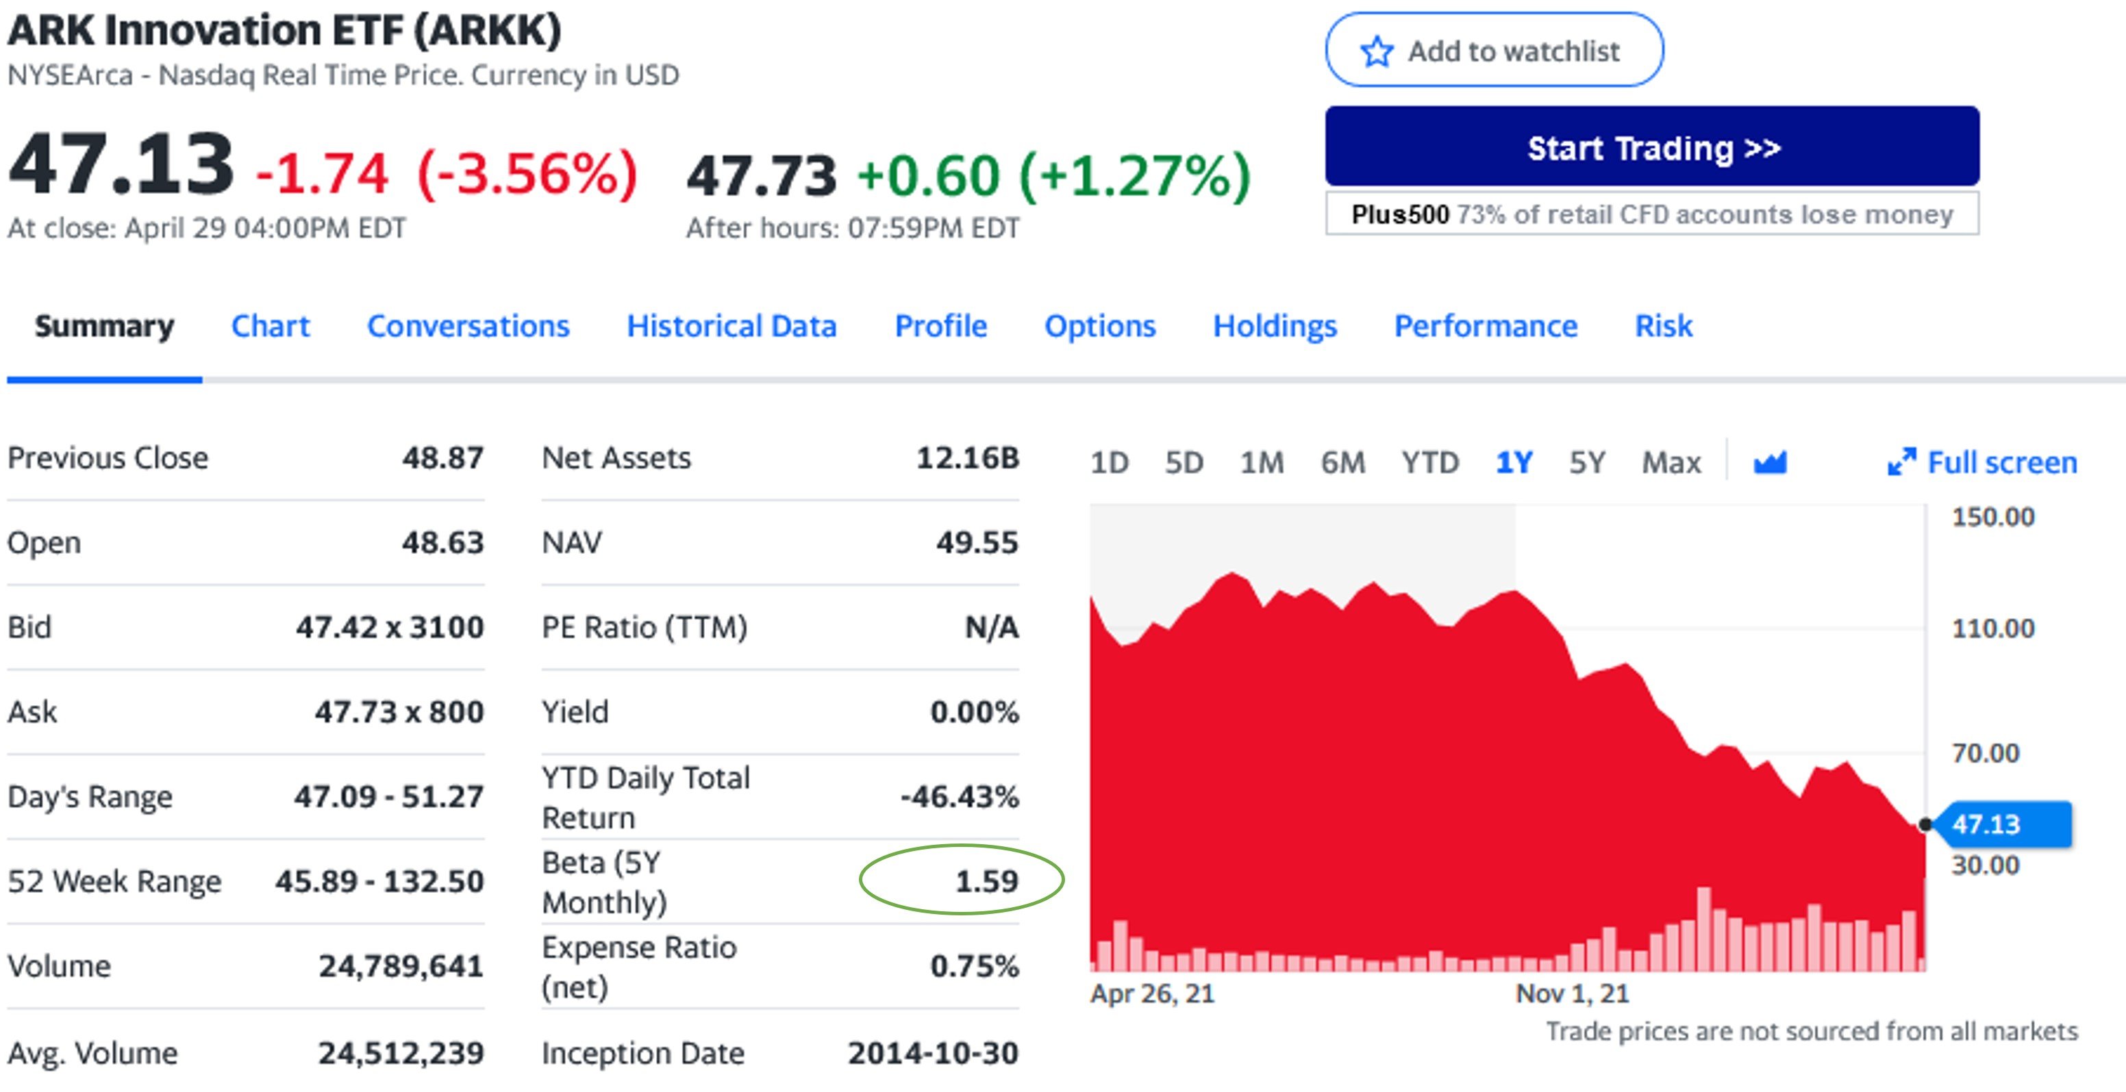
Task: Select the Max chart range
Action: [x=1671, y=463]
